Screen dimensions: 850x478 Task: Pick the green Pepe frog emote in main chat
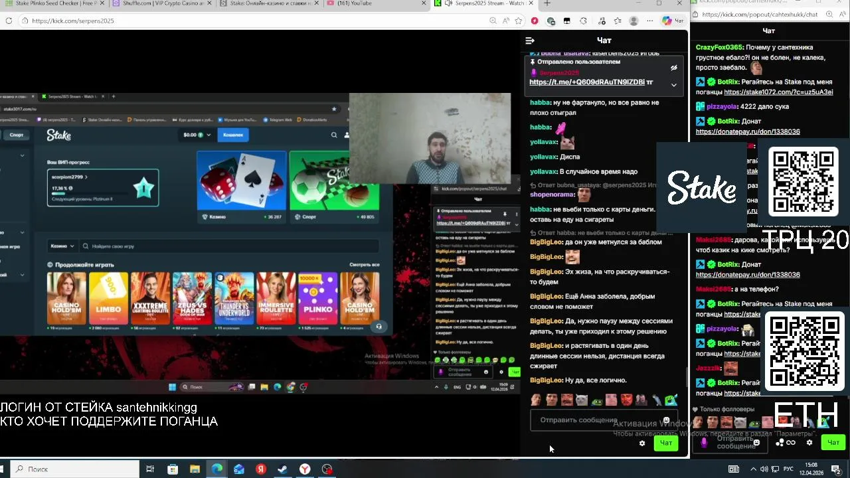pos(596,400)
